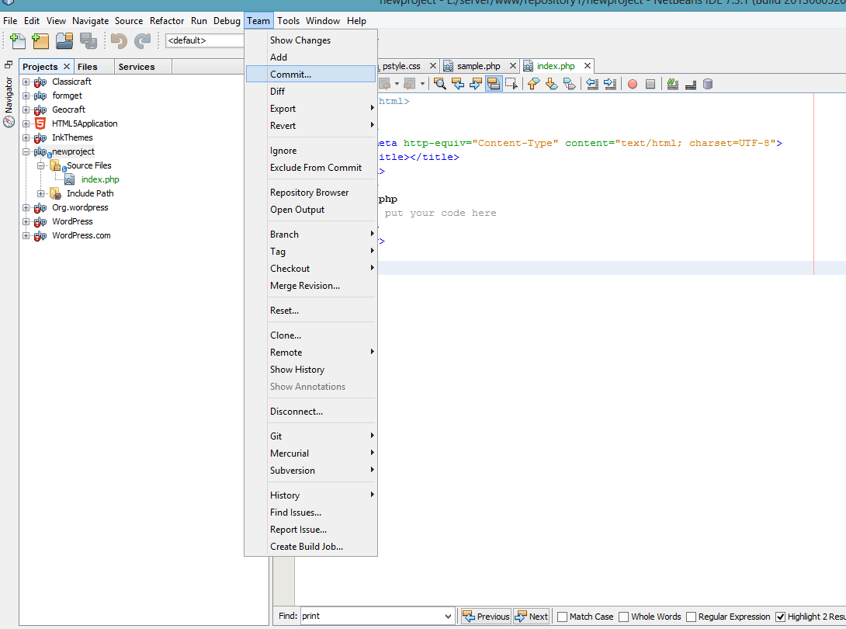Click the New Project toolbar icon

(40, 40)
